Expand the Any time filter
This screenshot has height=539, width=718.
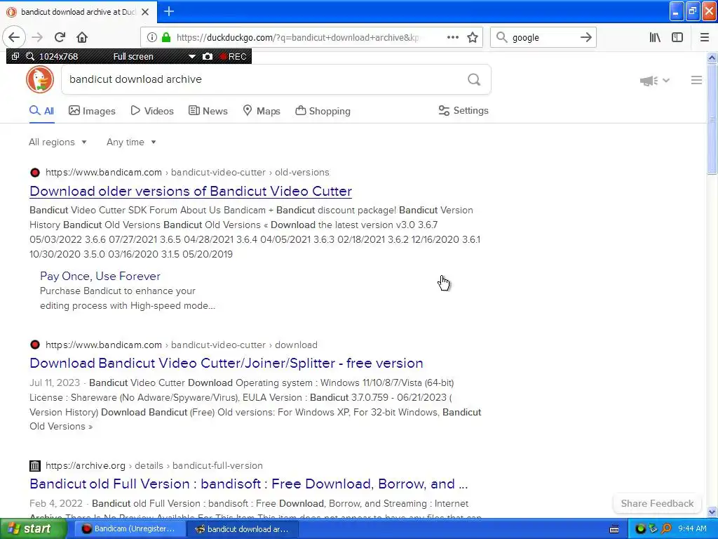click(131, 142)
